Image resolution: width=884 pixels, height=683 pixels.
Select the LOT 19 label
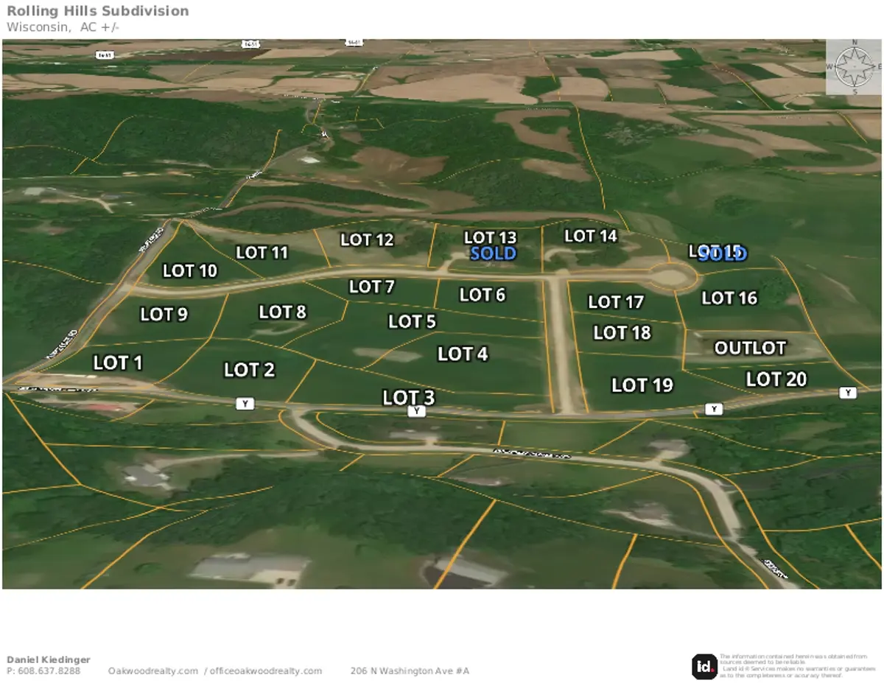(x=642, y=385)
